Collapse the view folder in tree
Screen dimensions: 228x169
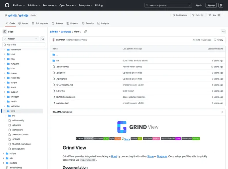[x=5, y=111]
